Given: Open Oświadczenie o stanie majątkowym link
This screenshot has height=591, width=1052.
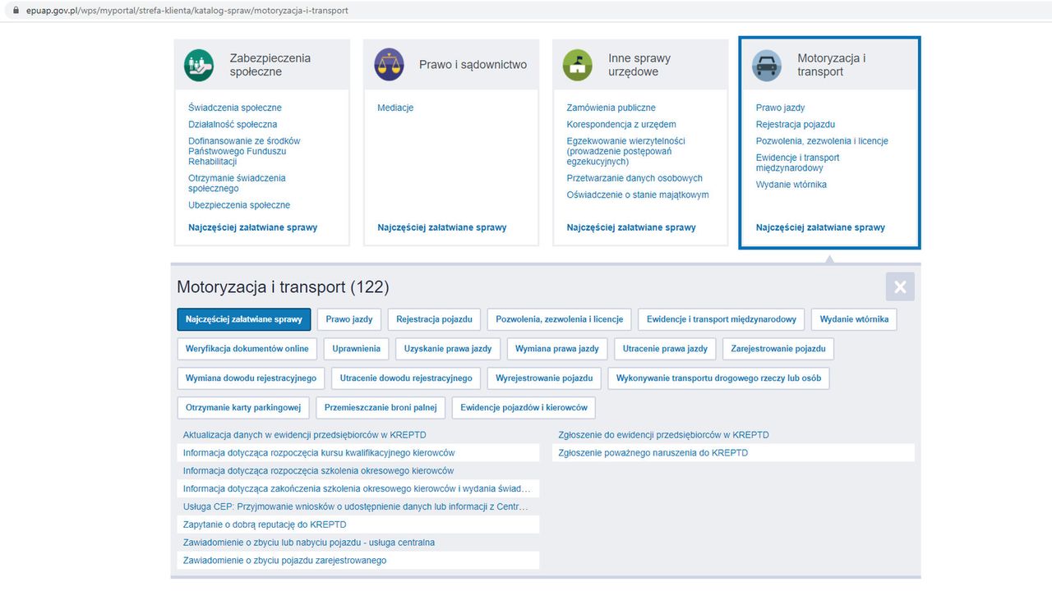Looking at the screenshot, I should pos(638,195).
